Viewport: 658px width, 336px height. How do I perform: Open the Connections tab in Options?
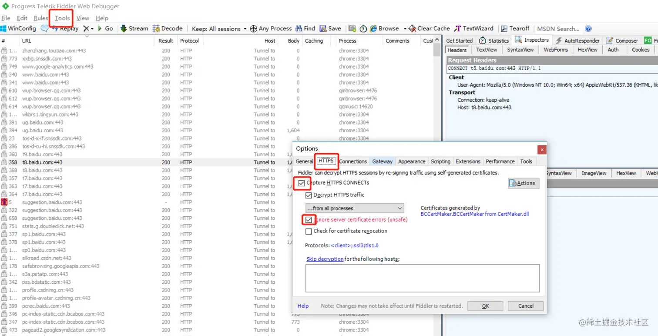click(353, 161)
